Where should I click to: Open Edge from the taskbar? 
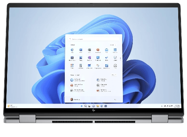tap(102, 106)
